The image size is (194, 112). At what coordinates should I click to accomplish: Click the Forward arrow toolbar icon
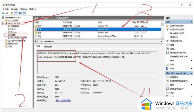[x=7, y=13]
